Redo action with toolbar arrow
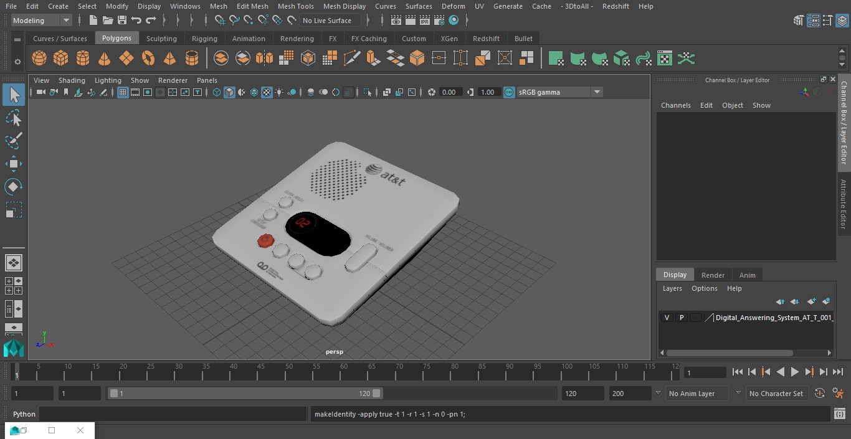Viewport: 851px width, 439px height. pyautogui.click(x=151, y=21)
